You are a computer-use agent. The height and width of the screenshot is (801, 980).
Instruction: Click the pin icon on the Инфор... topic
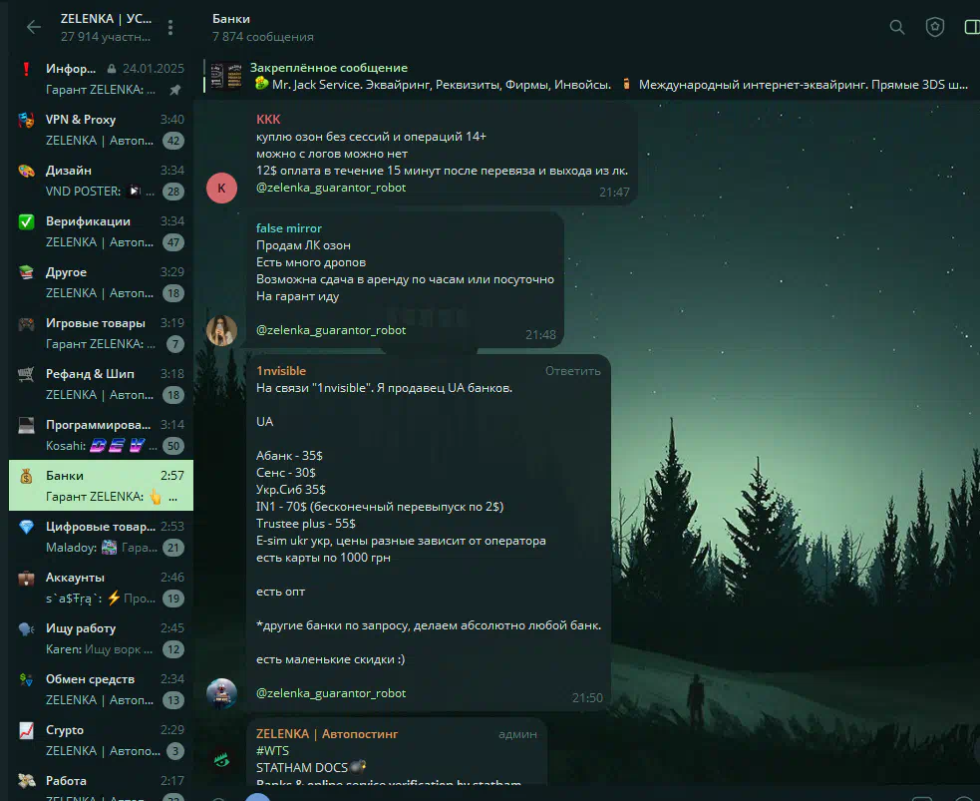pyautogui.click(x=175, y=90)
